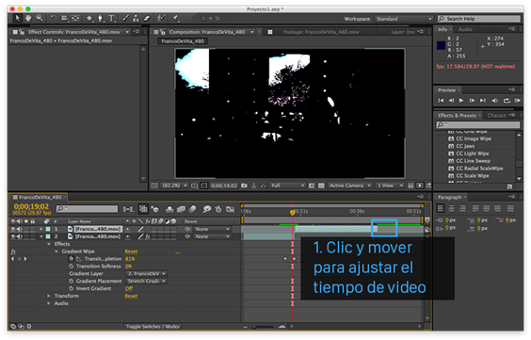This screenshot has height=340, width=531.
Task: Hide video of layer 2
Action: coord(13,236)
